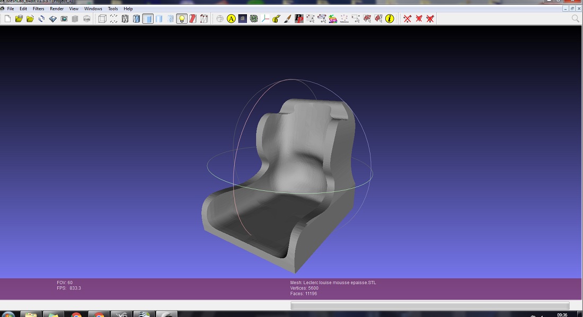Click the progress bar at the bottom
583x317 pixels.
(430, 305)
